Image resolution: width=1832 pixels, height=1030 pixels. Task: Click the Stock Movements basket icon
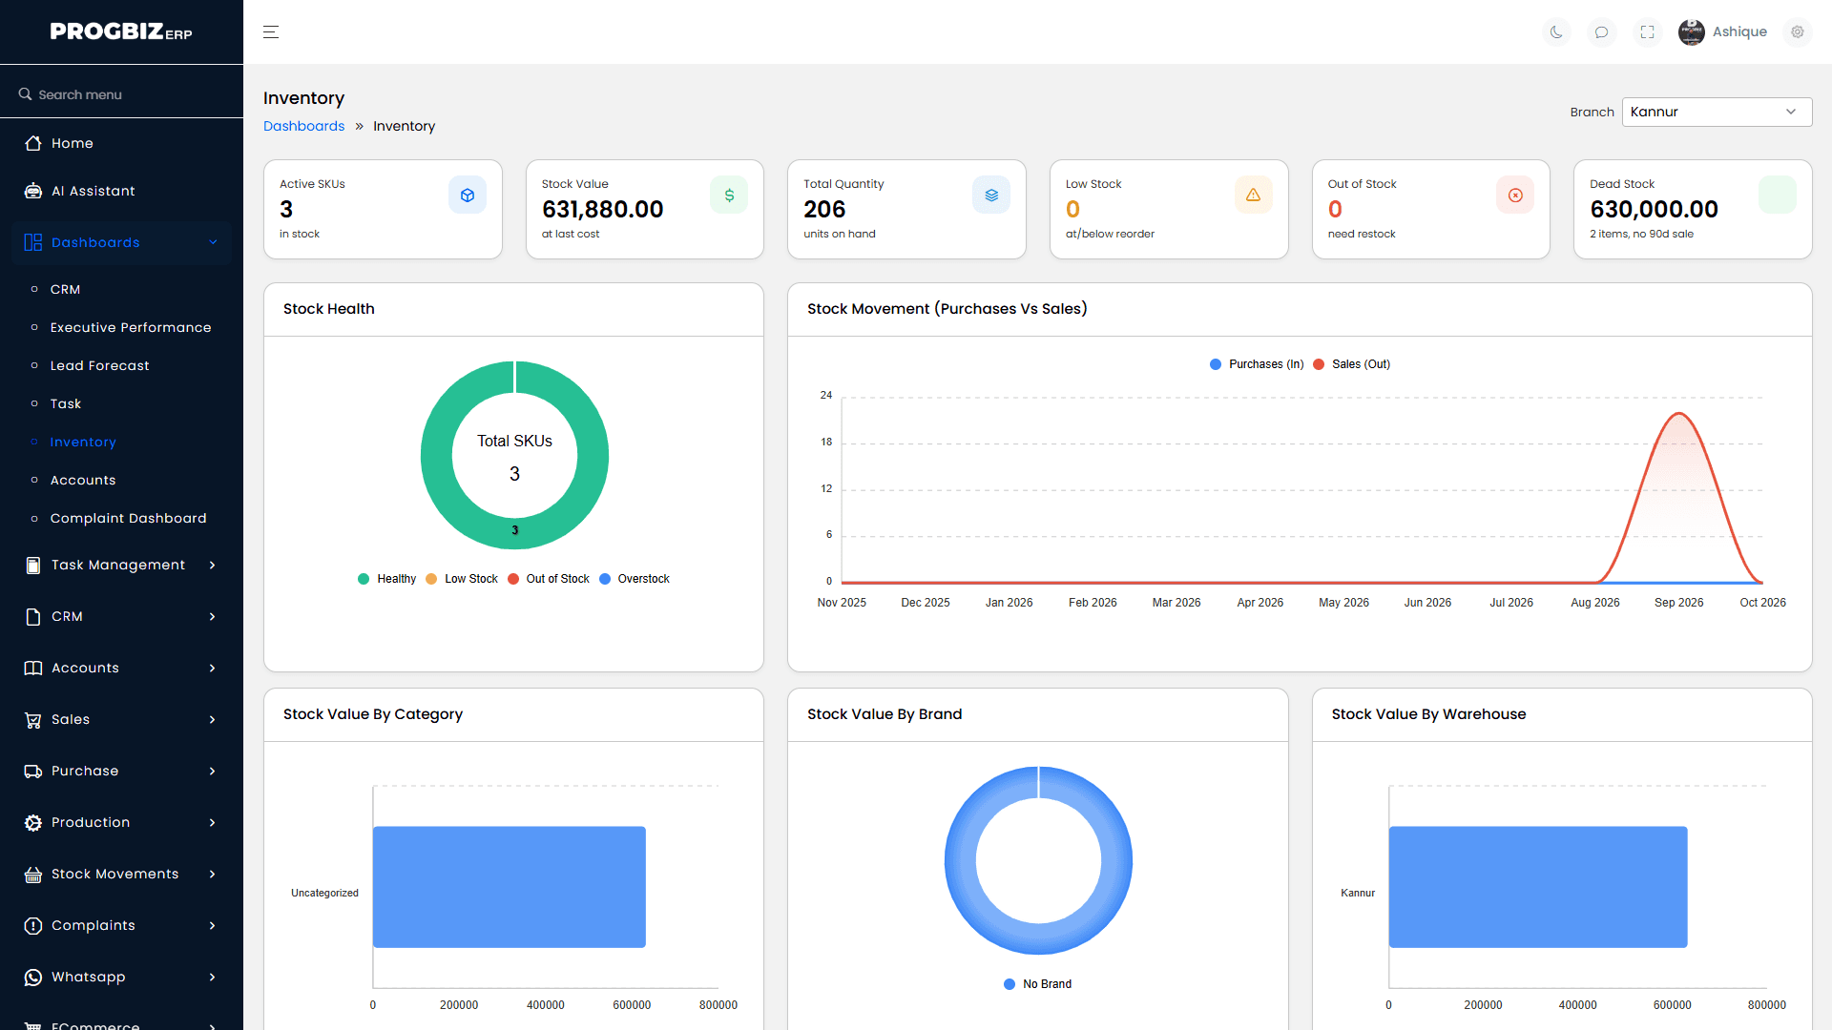click(x=33, y=875)
